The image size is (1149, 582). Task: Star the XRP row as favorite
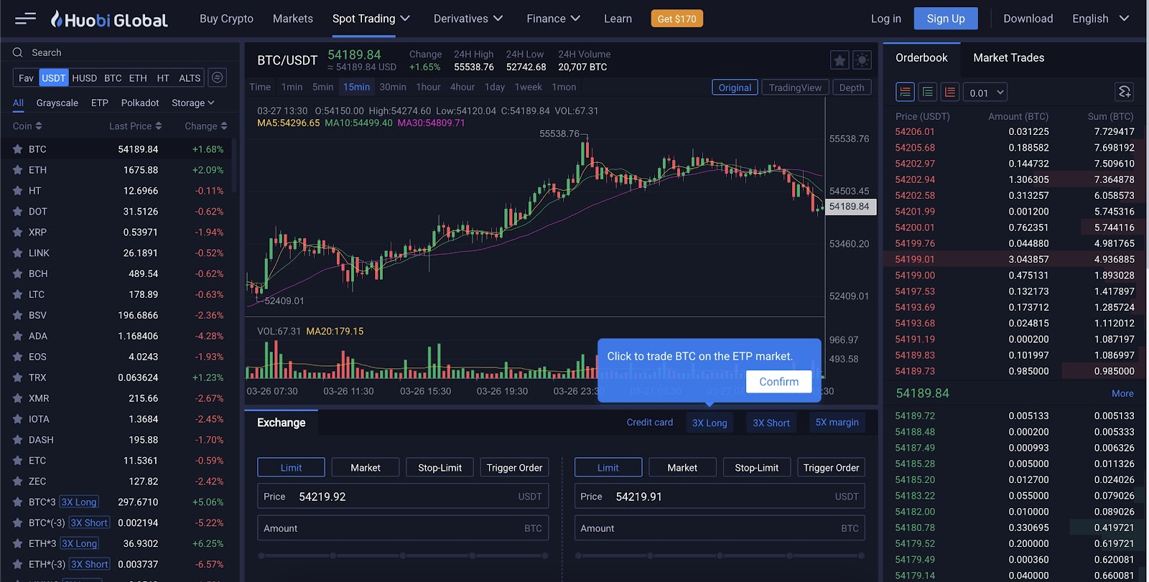tap(17, 233)
